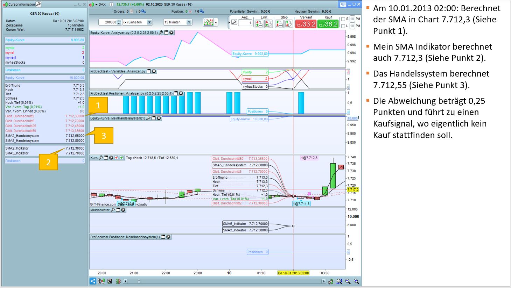Screen dimensions: 511x288
Task: Select the SMA2_Handelssystem row in Cursorinformation
Action: [45, 136]
